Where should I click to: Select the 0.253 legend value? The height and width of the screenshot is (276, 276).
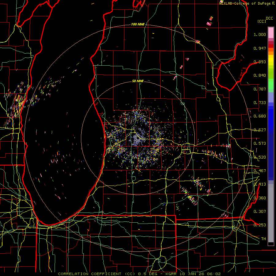click(x=260, y=225)
